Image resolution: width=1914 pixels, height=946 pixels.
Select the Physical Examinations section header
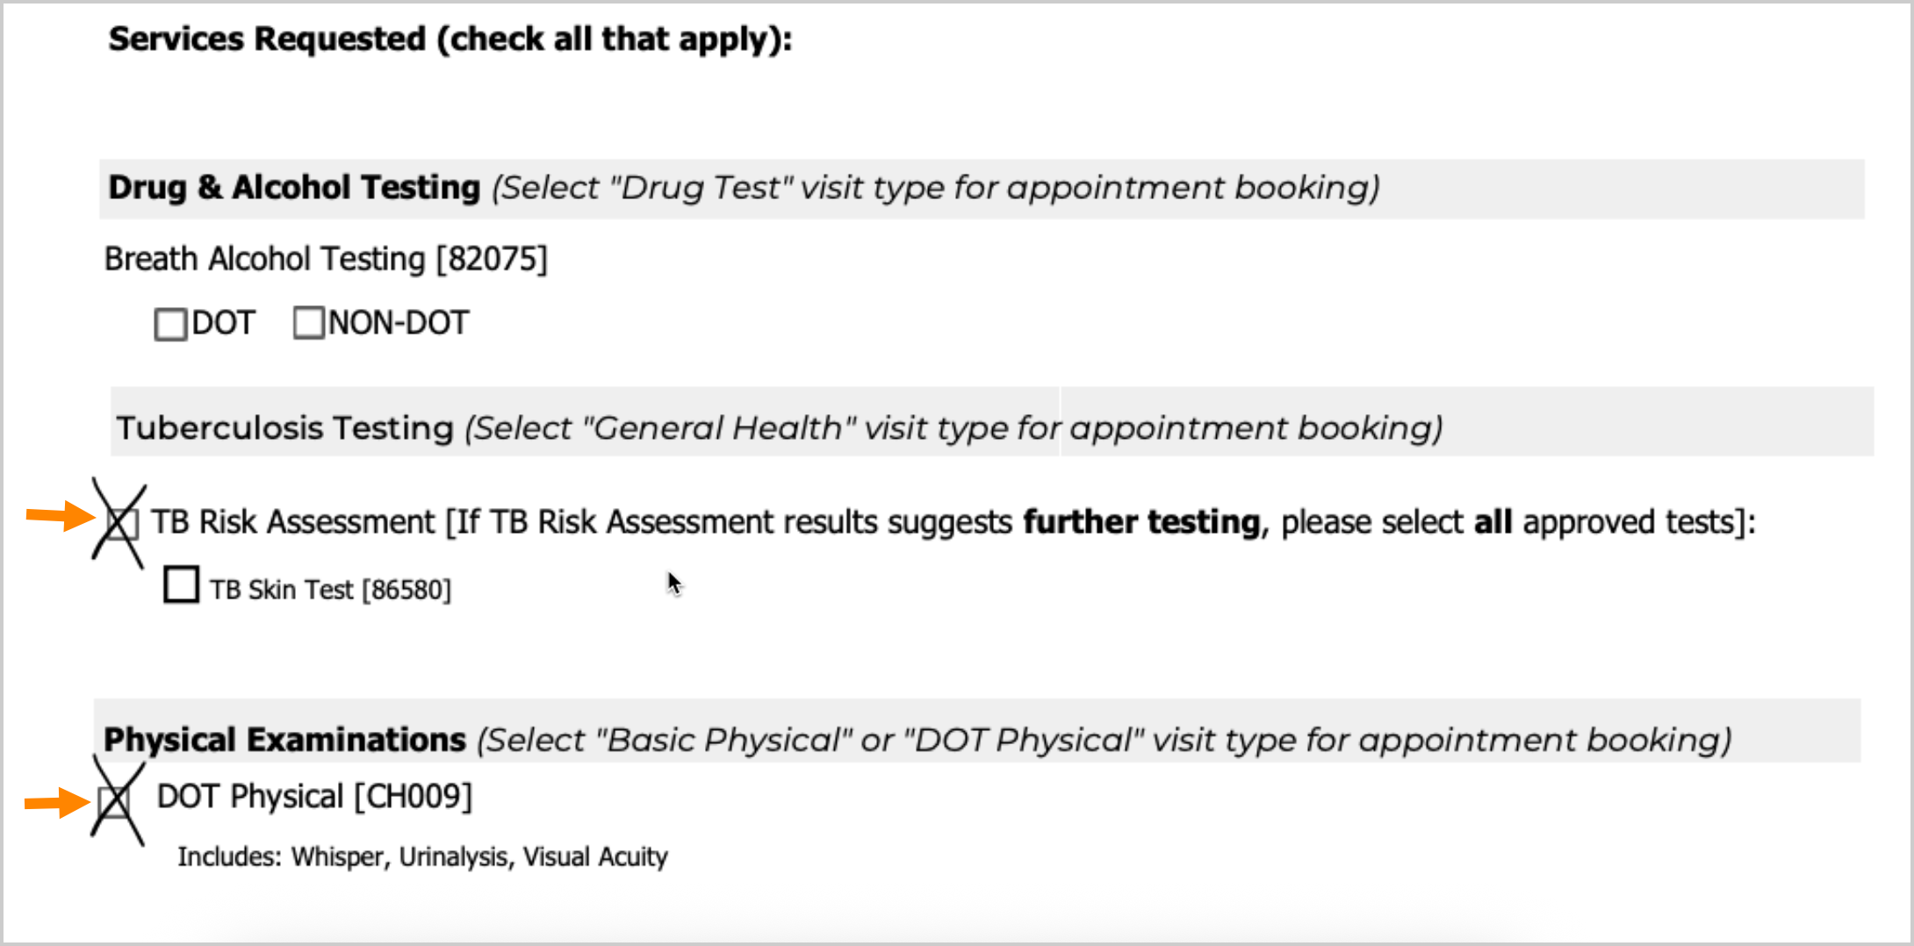pyautogui.click(x=284, y=740)
